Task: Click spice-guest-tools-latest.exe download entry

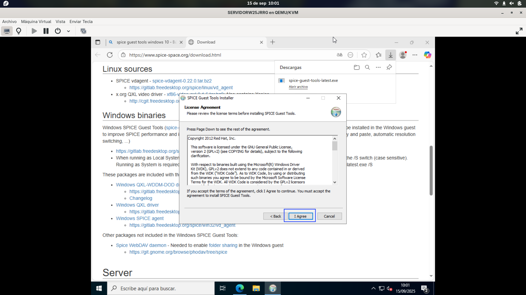Action: tap(313, 80)
